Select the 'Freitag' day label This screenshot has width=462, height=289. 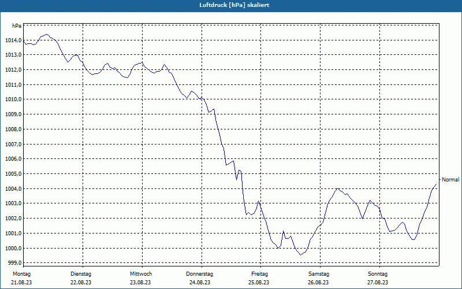(x=259, y=274)
